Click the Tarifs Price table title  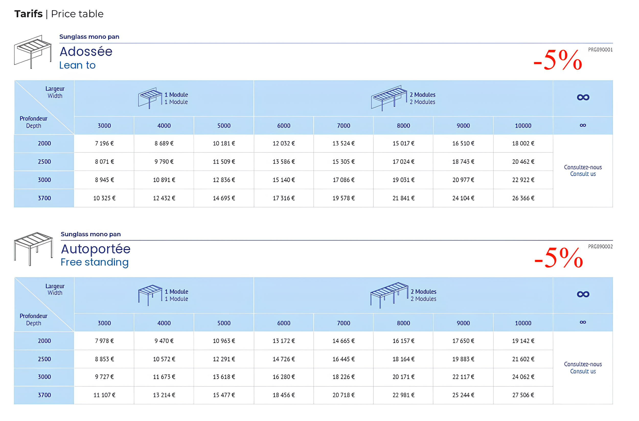tap(59, 14)
